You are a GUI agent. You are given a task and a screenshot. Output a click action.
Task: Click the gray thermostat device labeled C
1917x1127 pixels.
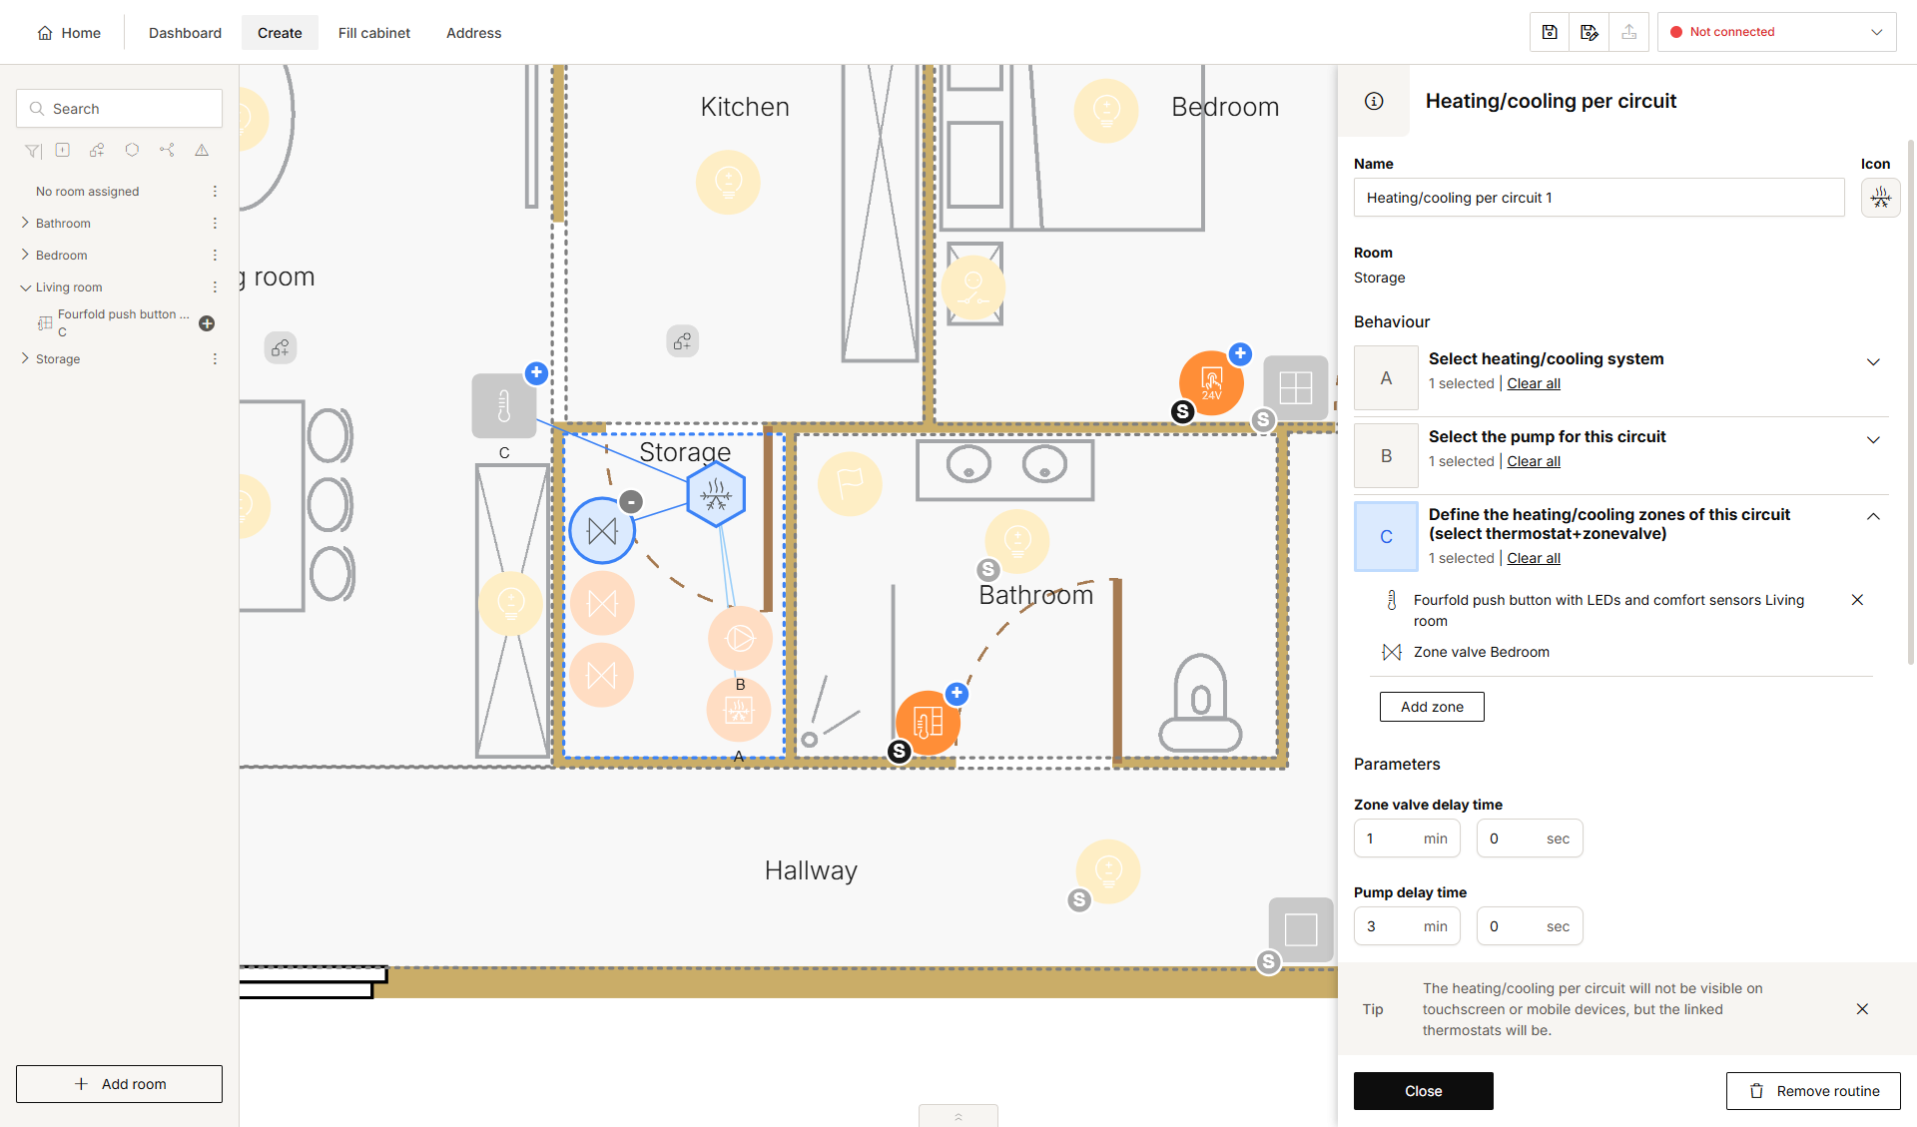click(503, 406)
